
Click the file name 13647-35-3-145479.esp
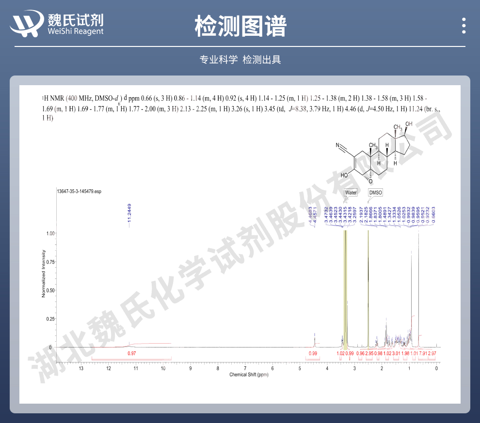[79, 191]
